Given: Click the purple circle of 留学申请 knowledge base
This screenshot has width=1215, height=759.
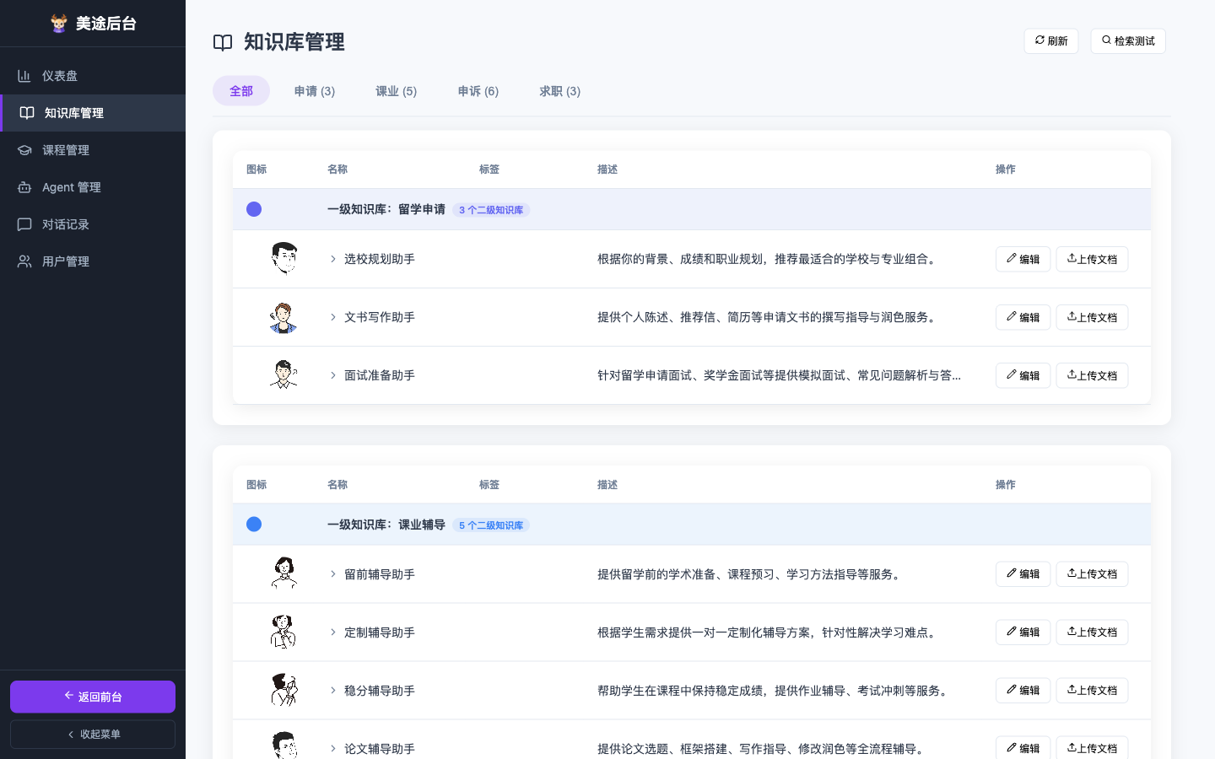Looking at the screenshot, I should pos(254,209).
